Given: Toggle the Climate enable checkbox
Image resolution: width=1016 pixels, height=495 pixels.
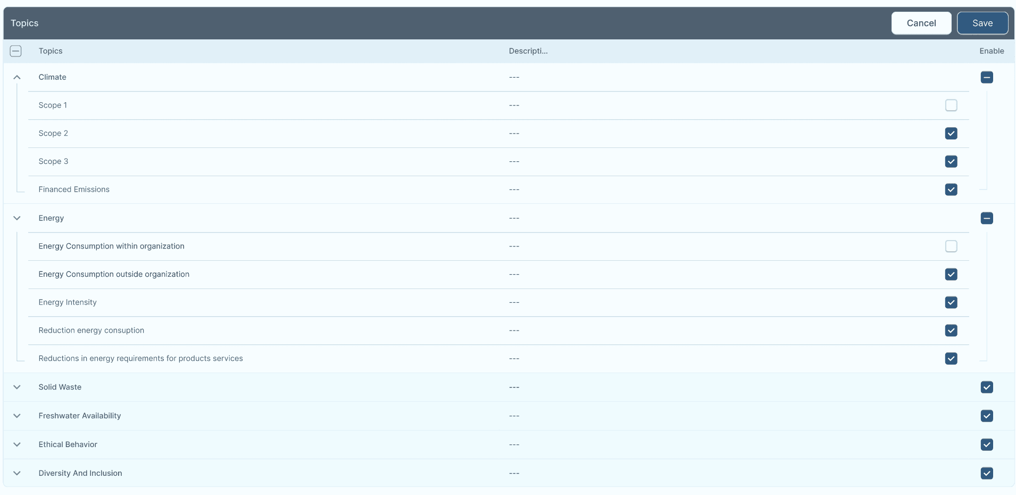Looking at the screenshot, I should [987, 77].
